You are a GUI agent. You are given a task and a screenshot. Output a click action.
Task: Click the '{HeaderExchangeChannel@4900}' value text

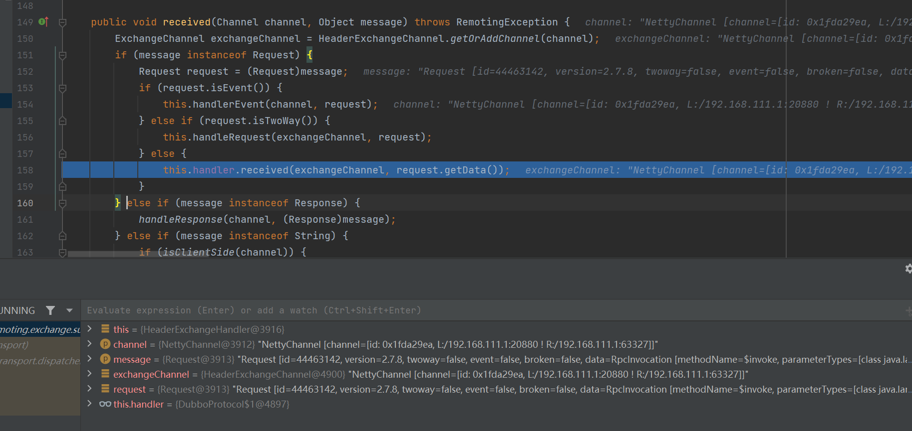273,374
